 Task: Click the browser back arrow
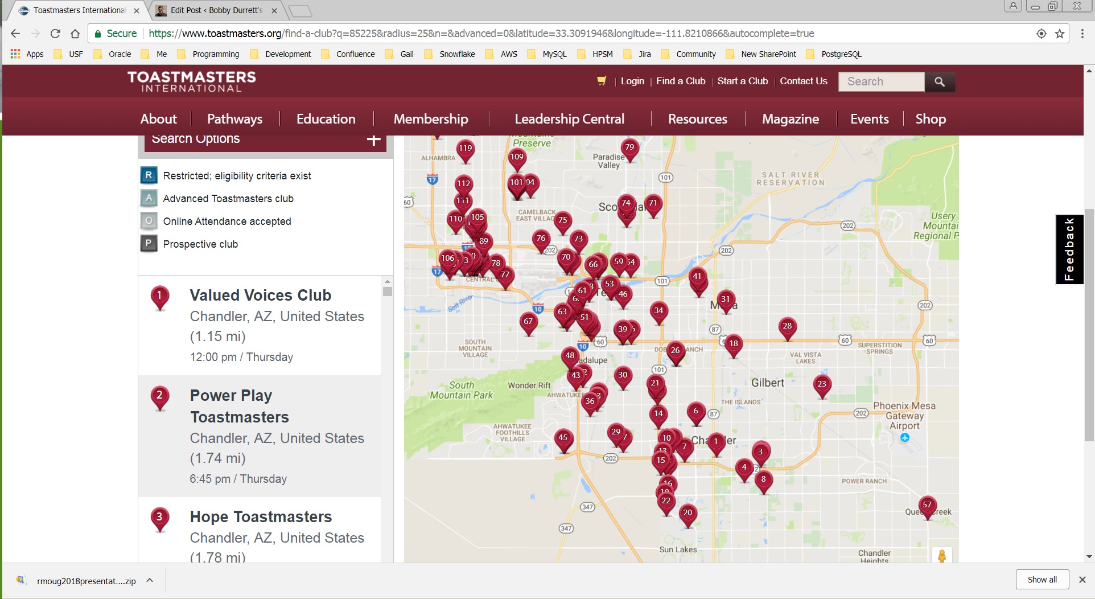15,34
